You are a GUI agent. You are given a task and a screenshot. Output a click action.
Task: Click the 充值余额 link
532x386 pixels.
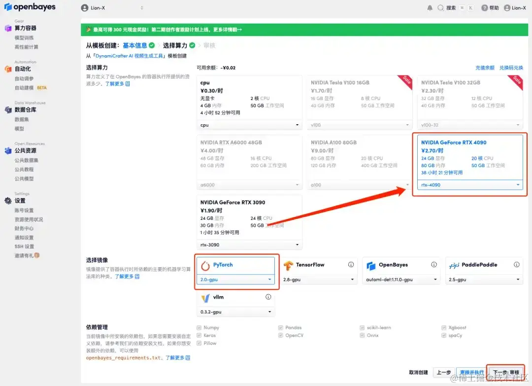[x=485, y=68]
